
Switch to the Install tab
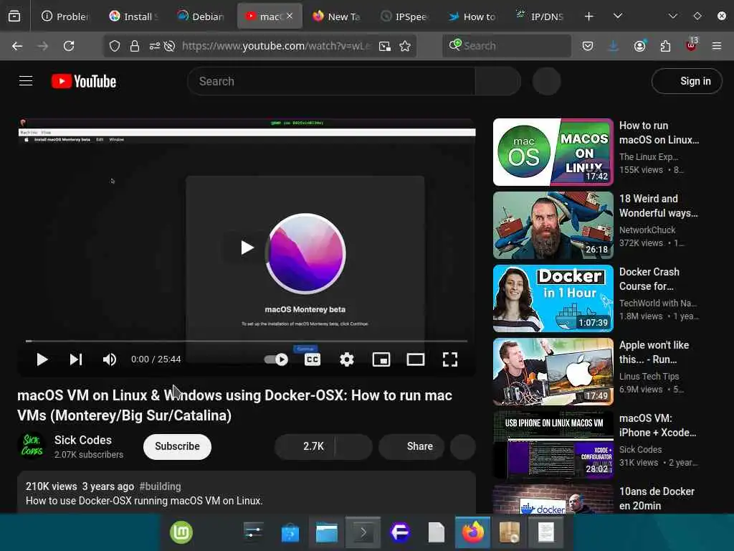pos(134,17)
